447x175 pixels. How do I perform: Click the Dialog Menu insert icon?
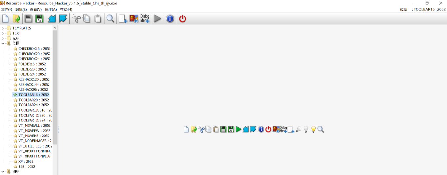click(145, 19)
